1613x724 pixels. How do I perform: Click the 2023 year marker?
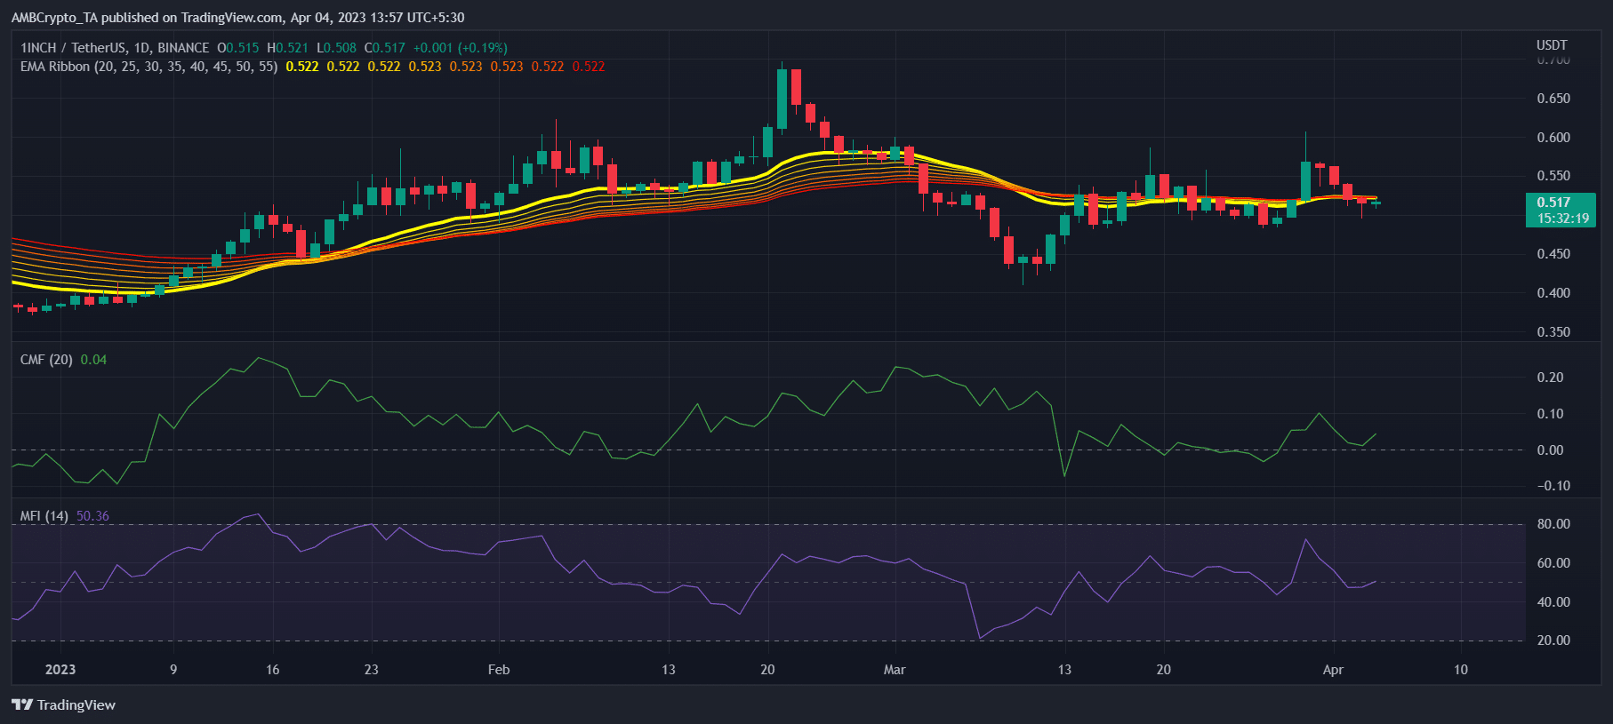[60, 670]
